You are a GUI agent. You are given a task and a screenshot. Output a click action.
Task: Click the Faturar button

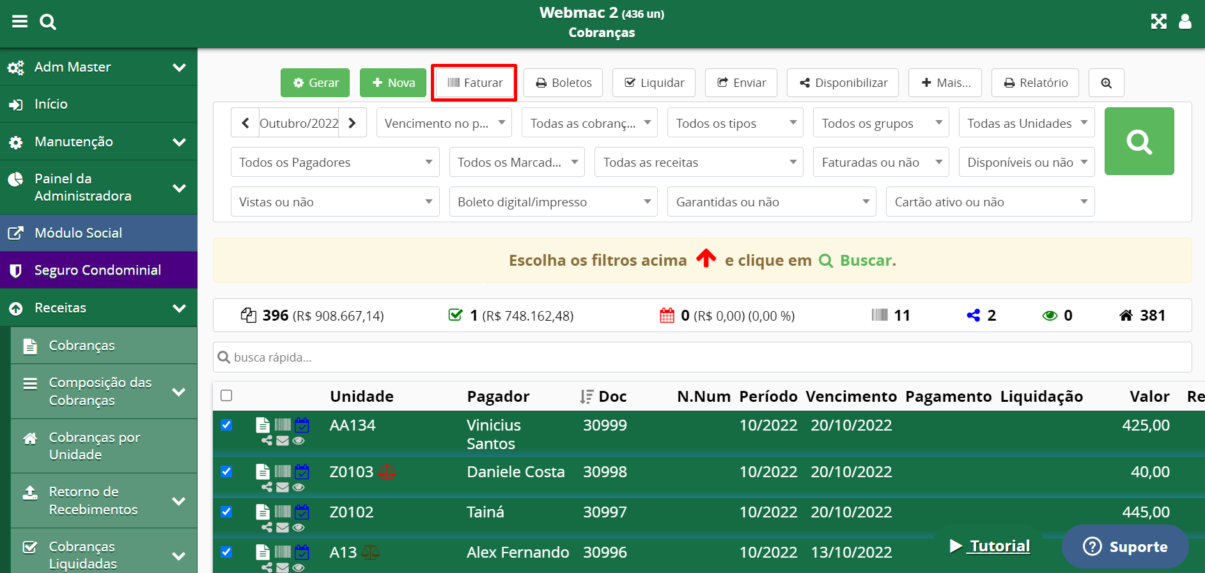click(x=474, y=82)
